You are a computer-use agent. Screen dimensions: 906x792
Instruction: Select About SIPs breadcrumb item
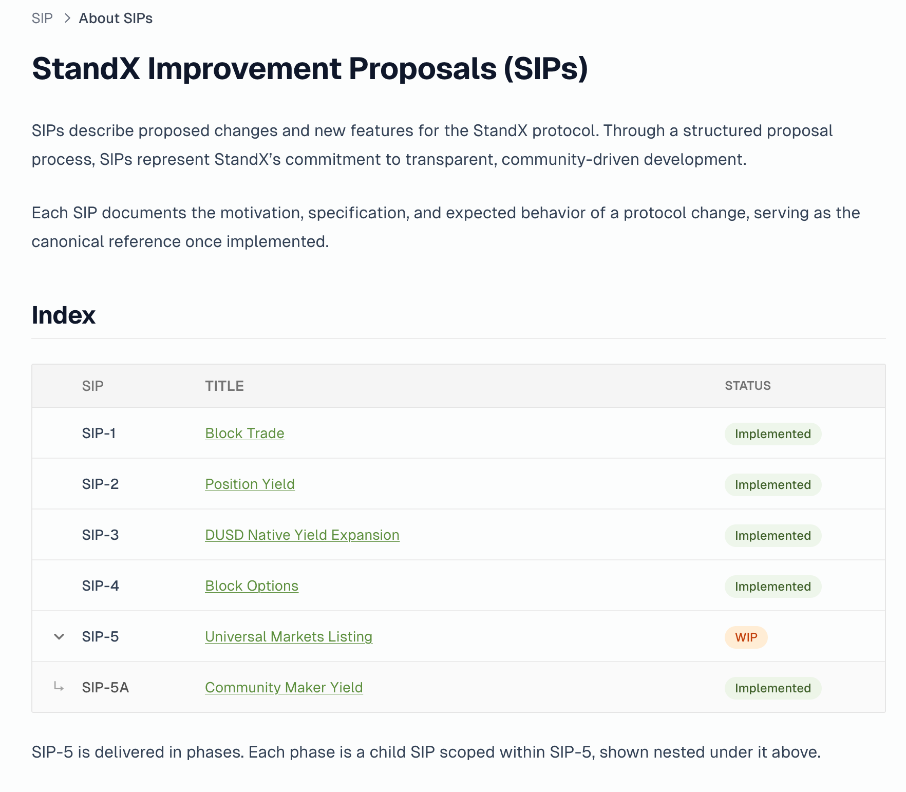click(x=116, y=18)
